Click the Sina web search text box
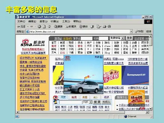 (71, 102)
